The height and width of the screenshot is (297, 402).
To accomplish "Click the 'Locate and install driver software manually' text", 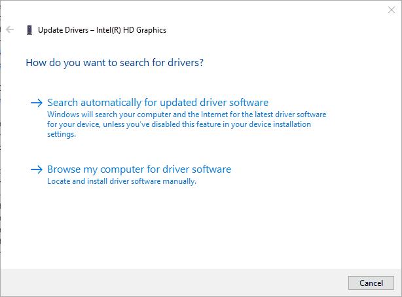I will tap(122, 181).
